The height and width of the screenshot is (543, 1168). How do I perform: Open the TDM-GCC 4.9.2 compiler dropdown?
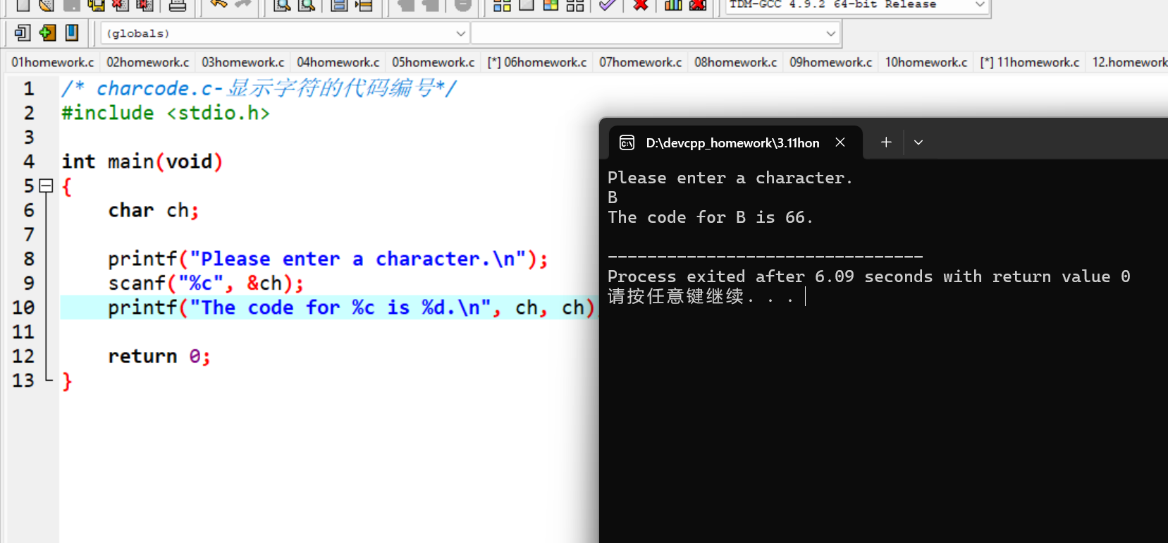(858, 6)
